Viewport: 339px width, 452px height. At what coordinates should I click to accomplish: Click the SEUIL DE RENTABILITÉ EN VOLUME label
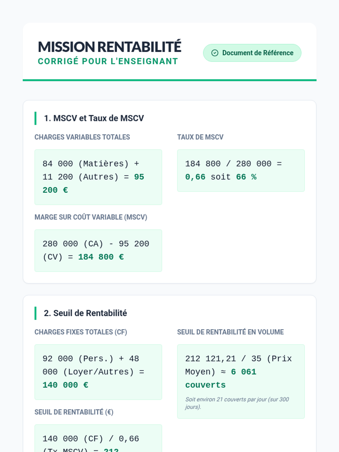(230, 332)
